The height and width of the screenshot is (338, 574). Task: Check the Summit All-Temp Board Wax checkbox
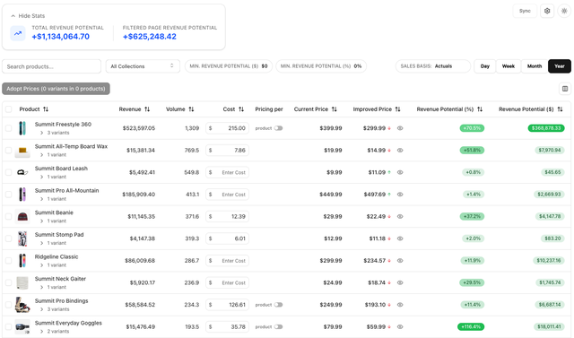9,151
